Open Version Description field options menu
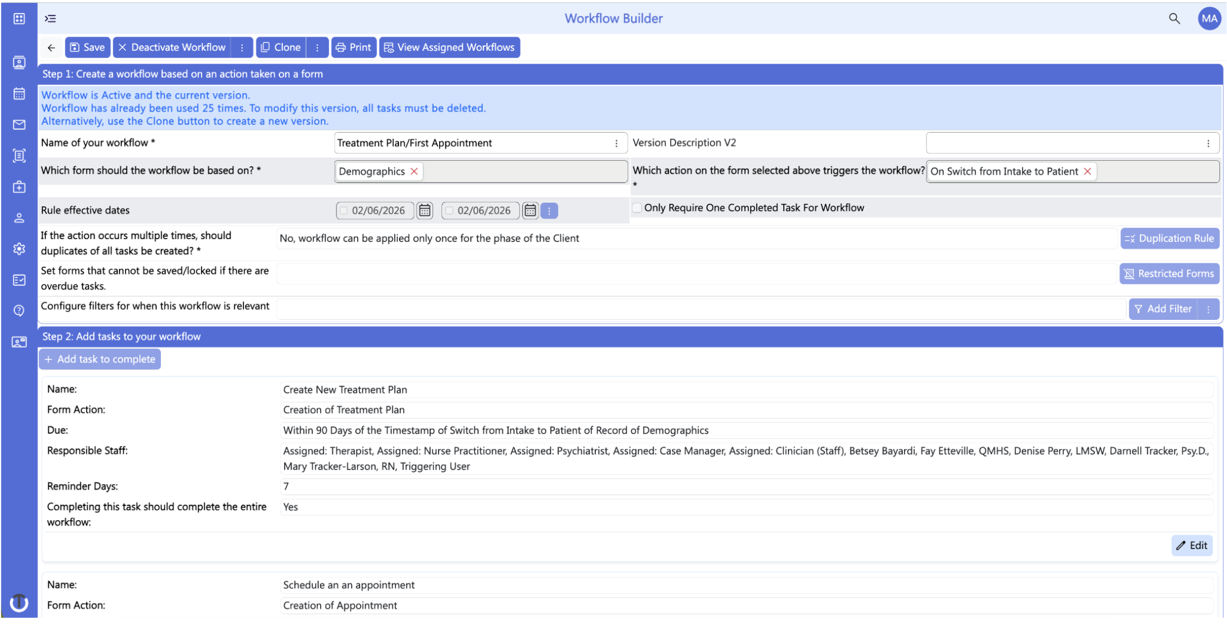 click(x=1208, y=143)
